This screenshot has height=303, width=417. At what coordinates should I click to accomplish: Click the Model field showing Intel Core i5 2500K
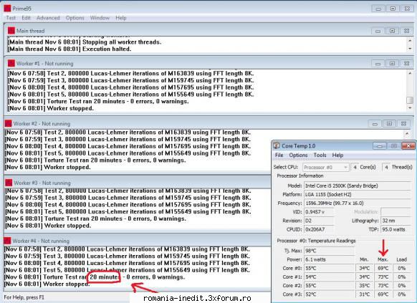(358, 186)
